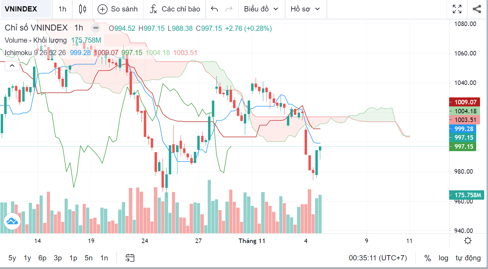This screenshot has width=488, height=269.
Task: Open the go-to-date calendar icon
Action: coord(130,258)
